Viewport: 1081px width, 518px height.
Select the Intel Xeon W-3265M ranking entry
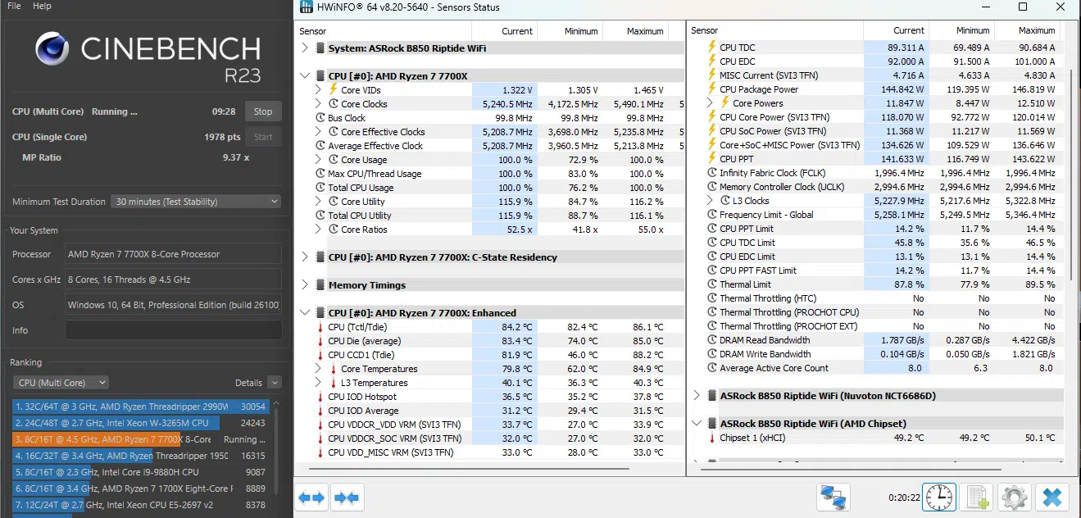(x=140, y=423)
